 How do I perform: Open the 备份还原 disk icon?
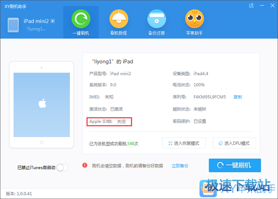(x=156, y=19)
